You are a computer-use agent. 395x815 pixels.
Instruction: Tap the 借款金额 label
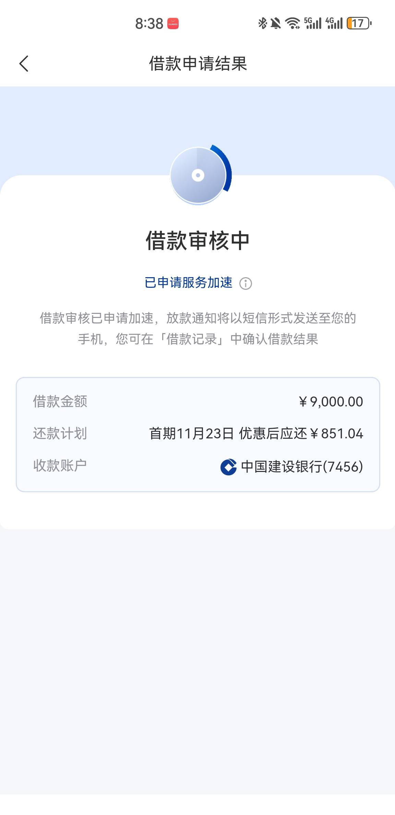pos(60,402)
